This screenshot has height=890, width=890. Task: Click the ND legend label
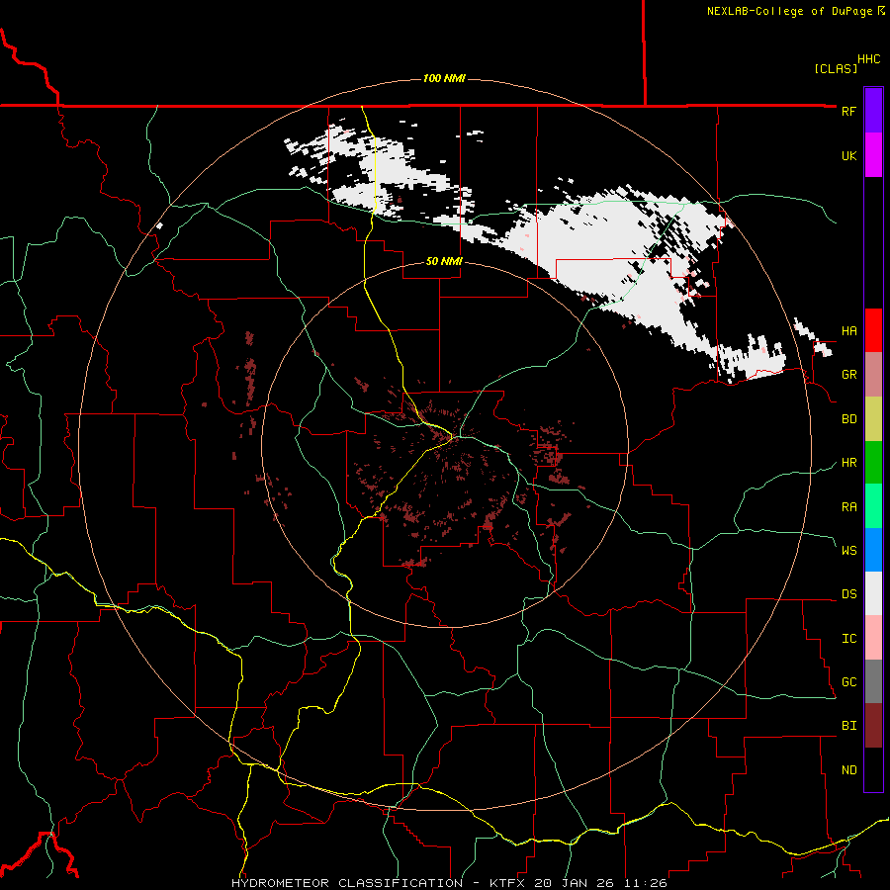click(848, 769)
